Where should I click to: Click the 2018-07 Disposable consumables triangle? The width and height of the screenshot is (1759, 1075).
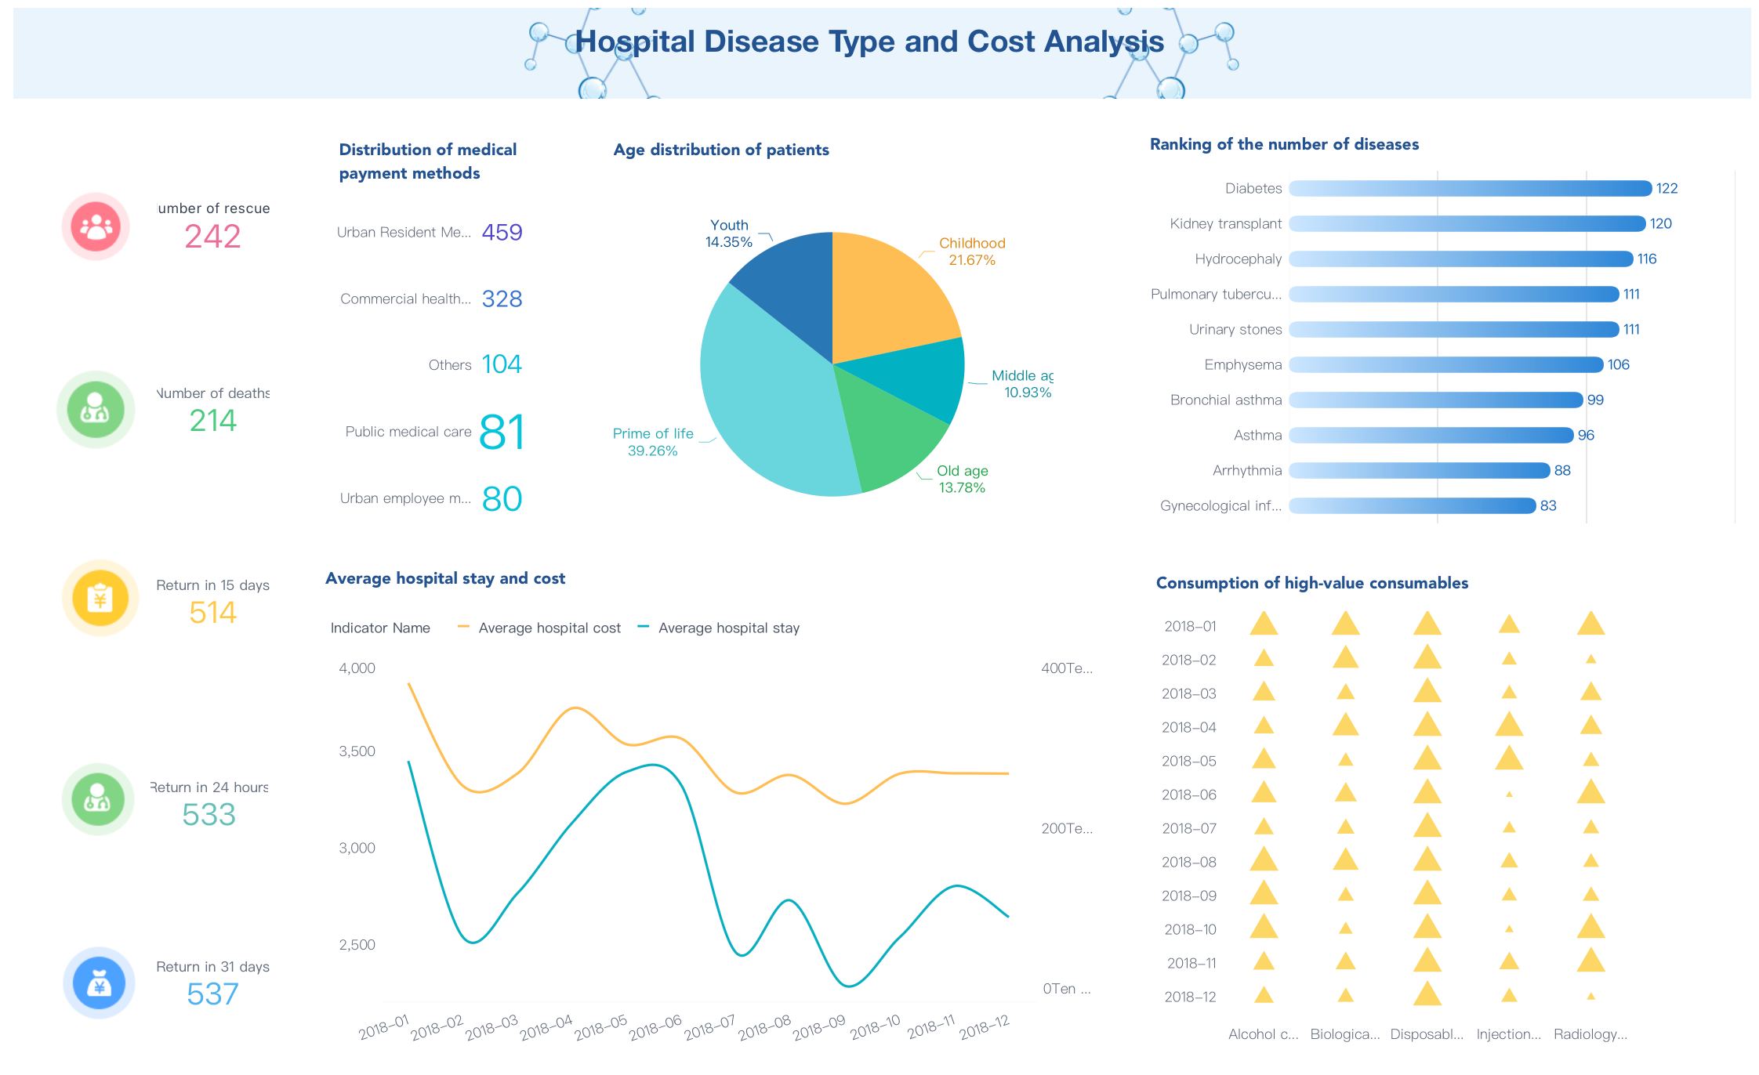1427,825
